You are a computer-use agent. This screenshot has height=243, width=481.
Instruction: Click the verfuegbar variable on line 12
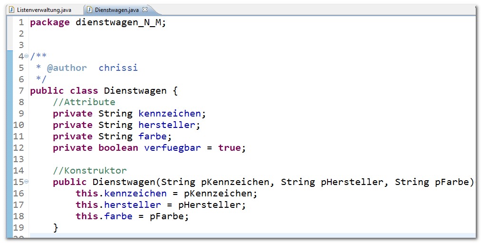(173, 148)
